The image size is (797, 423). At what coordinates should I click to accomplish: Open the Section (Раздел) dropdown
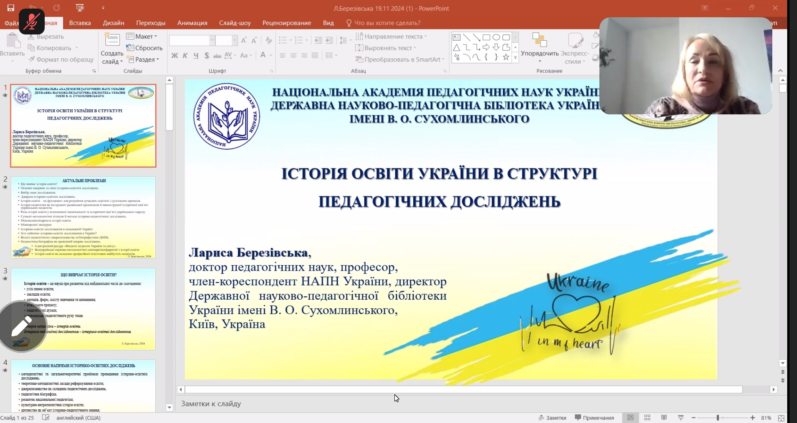(143, 60)
